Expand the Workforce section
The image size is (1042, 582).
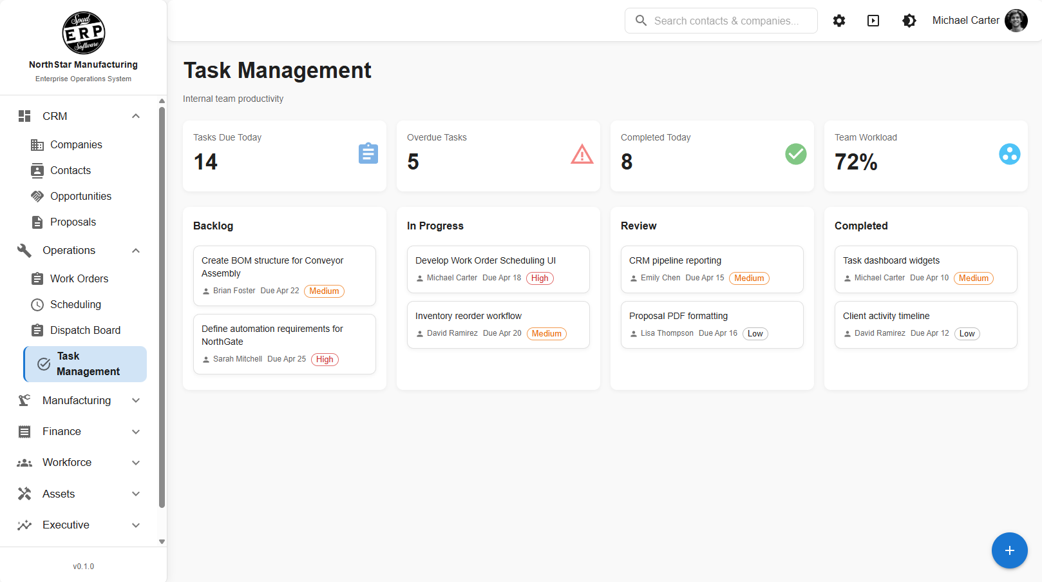pos(79,463)
